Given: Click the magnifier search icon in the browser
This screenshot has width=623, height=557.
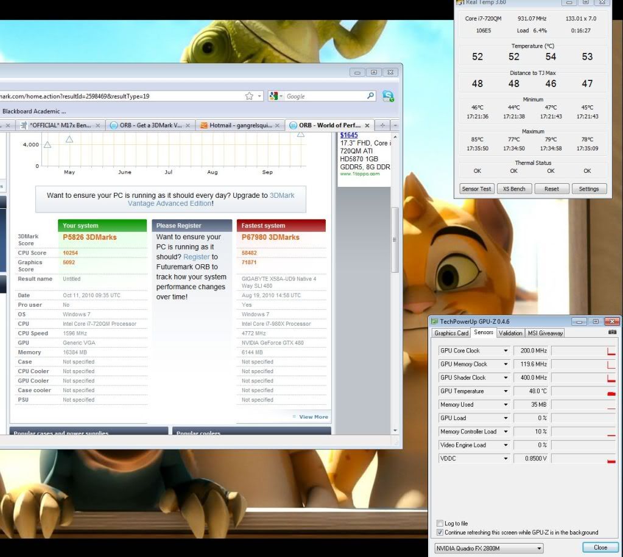Looking at the screenshot, I should pyautogui.click(x=370, y=96).
